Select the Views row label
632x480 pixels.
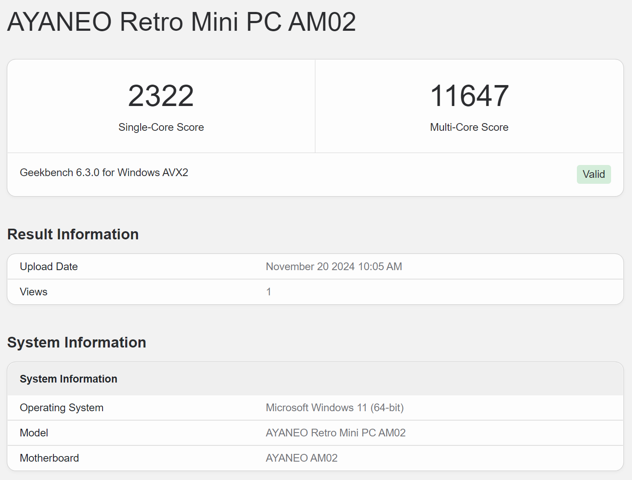[x=34, y=292]
